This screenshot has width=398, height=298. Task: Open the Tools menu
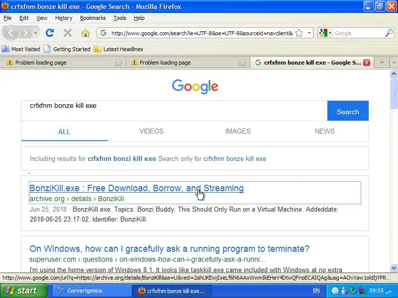pyautogui.click(x=119, y=18)
